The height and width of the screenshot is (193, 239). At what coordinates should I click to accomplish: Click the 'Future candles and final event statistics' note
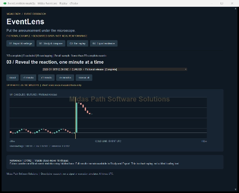(x=94, y=164)
